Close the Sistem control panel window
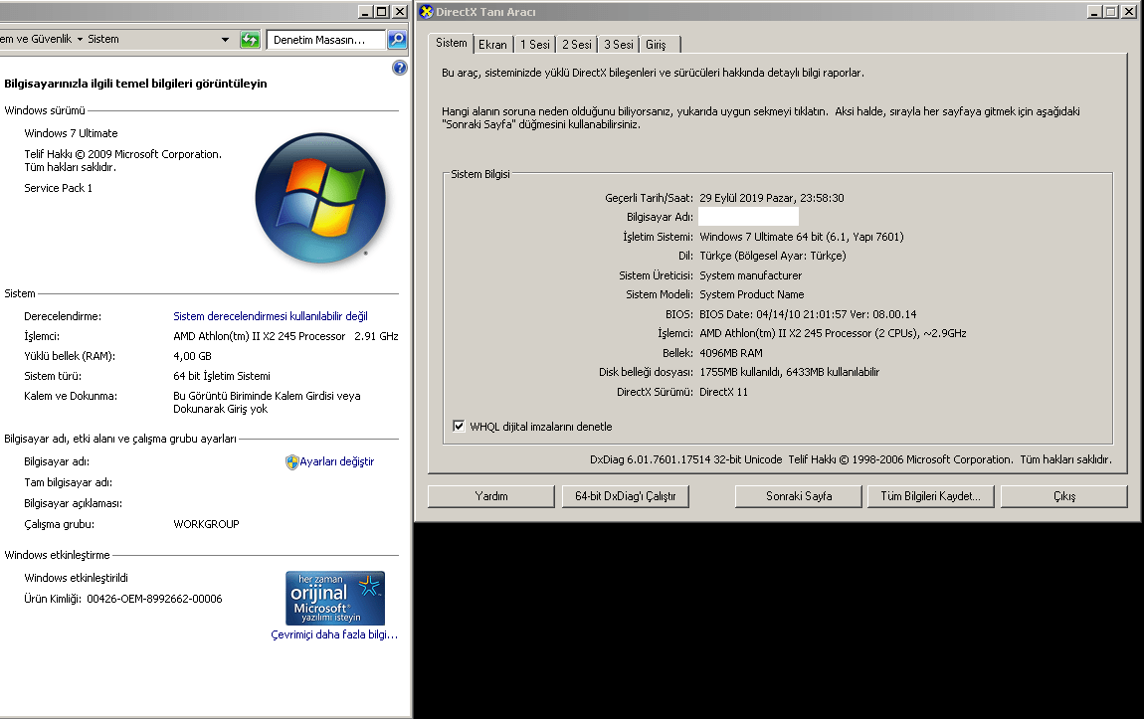The image size is (1144, 719). point(400,12)
